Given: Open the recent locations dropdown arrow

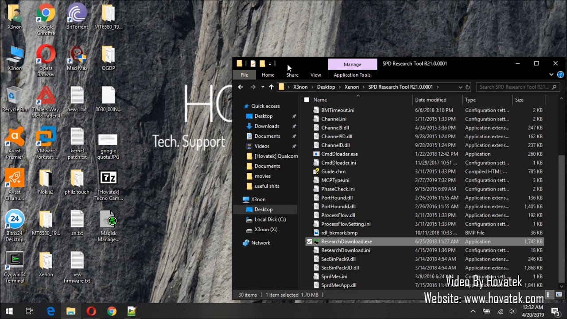Looking at the screenshot, I should (x=263, y=87).
